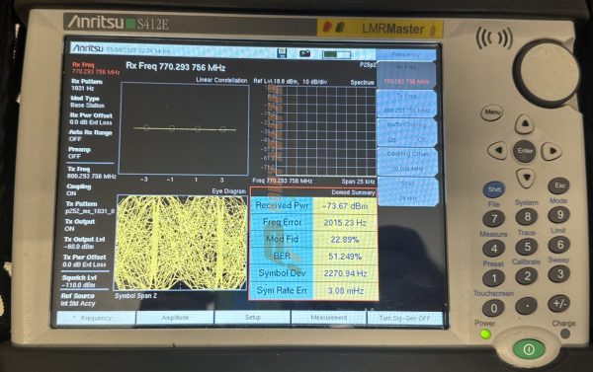Tap the Ref Source setting
This screenshot has width=593, height=372.
[78, 300]
